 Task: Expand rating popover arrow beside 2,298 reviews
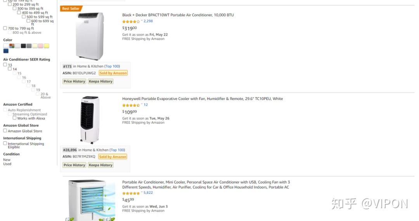click(142, 21)
